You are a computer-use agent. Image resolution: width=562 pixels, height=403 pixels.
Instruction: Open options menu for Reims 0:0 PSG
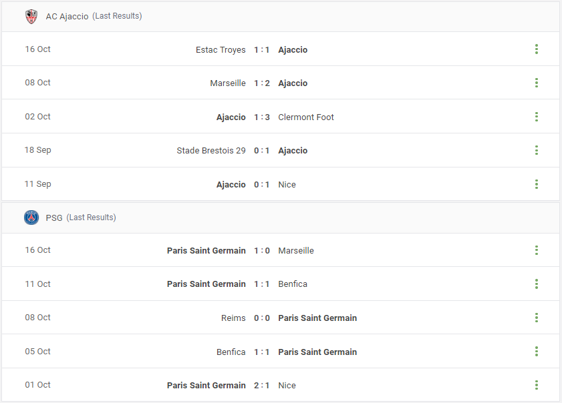point(536,318)
